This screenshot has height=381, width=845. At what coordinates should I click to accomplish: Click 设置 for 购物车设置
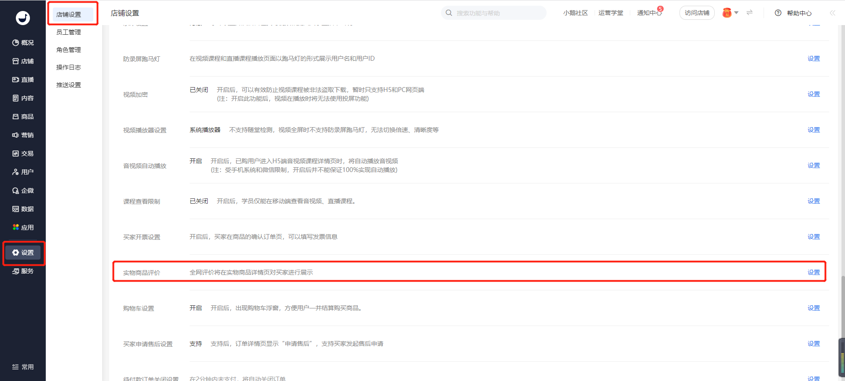pos(814,308)
